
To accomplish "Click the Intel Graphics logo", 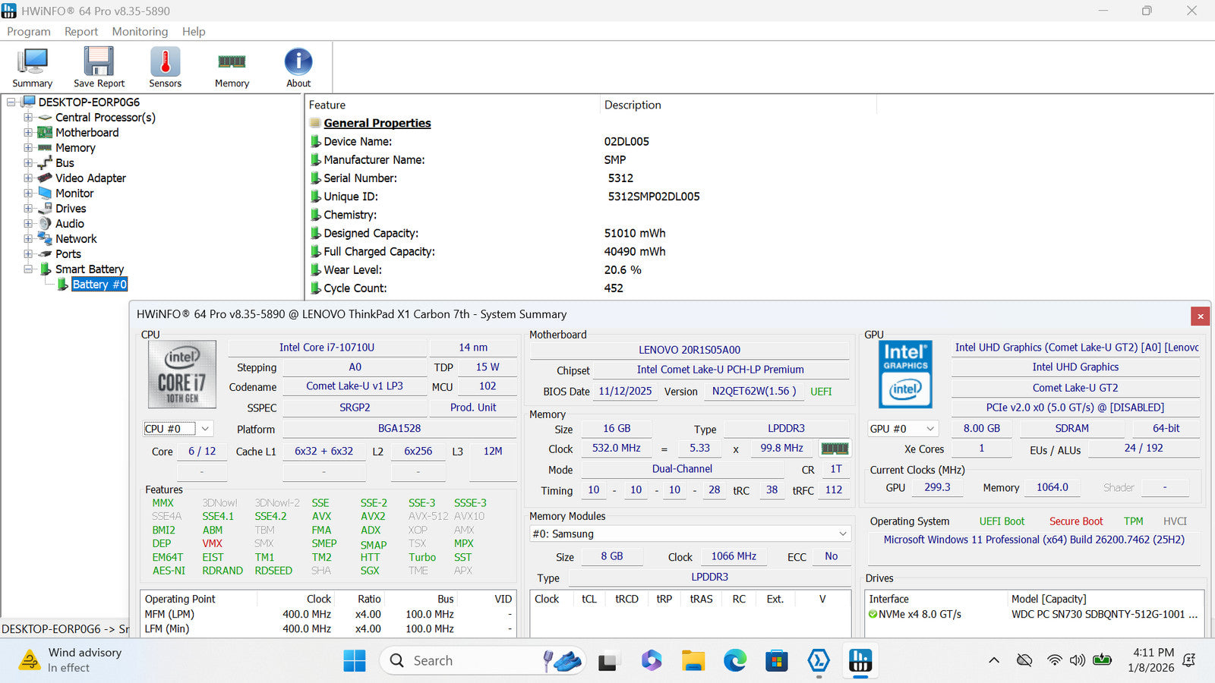I will (905, 374).
